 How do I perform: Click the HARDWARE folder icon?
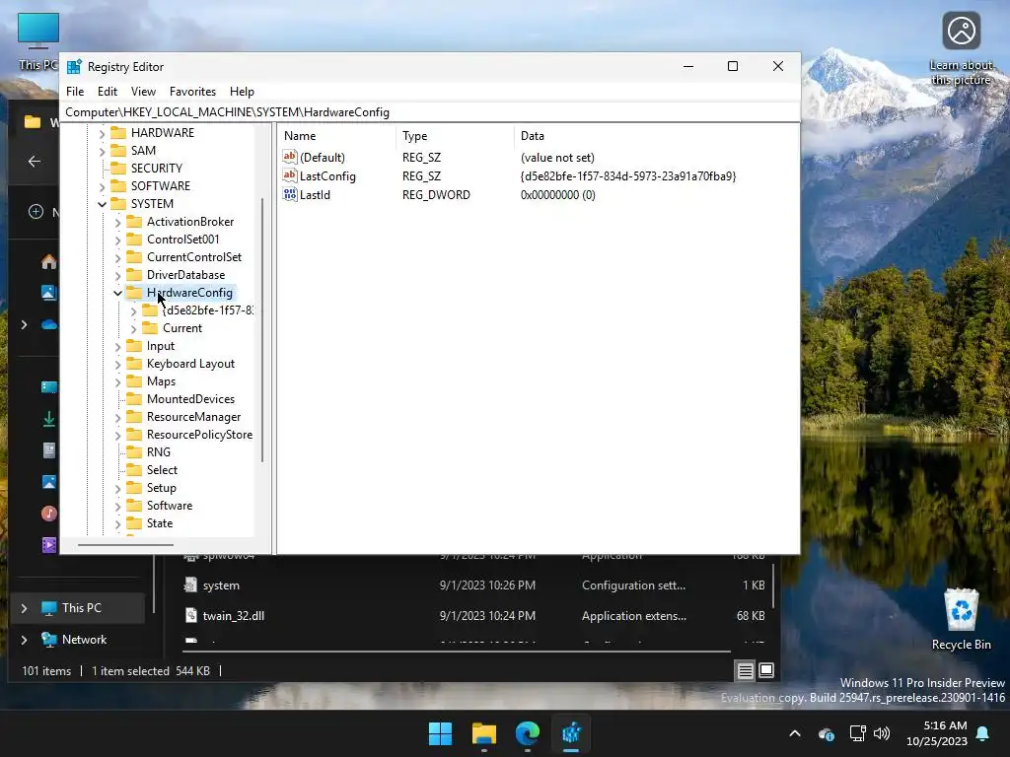118,133
